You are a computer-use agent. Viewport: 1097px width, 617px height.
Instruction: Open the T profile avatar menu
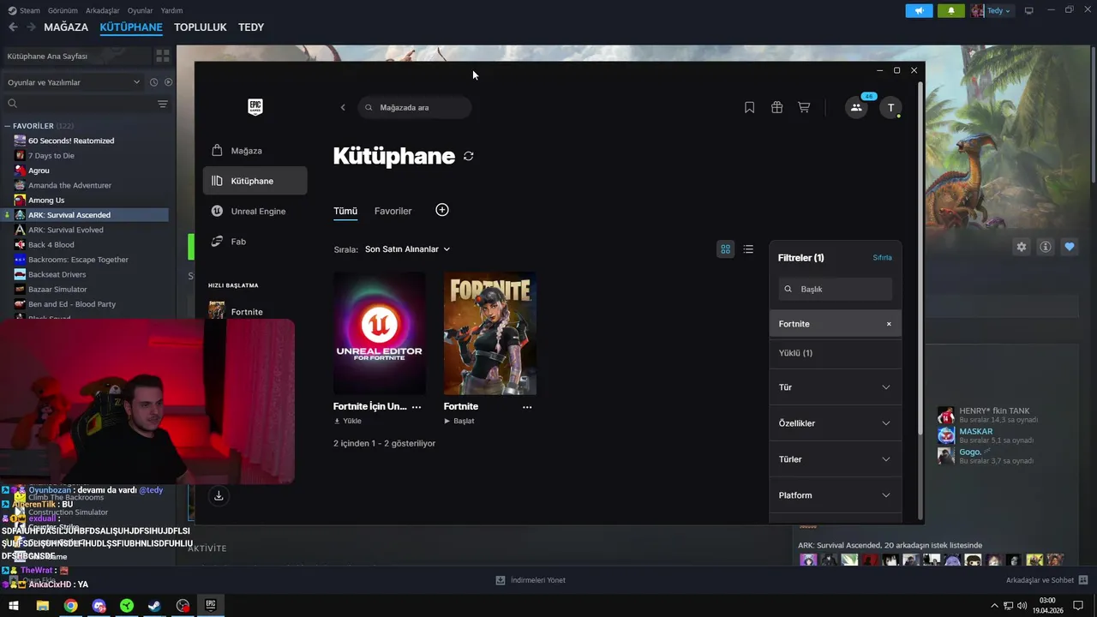click(x=891, y=108)
